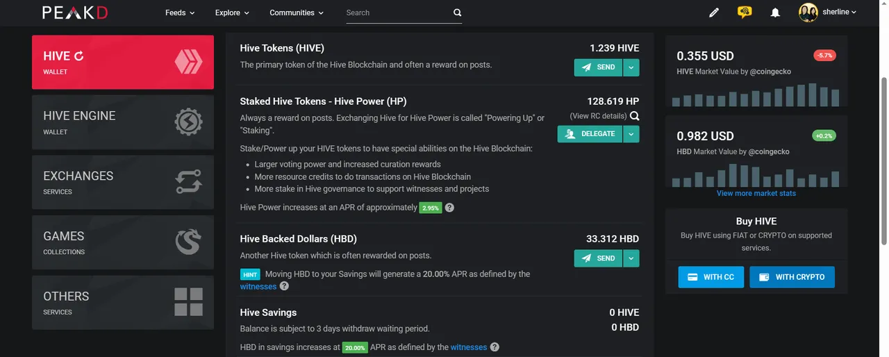
Task: Buy HIVE WITH CC button
Action: click(x=711, y=277)
